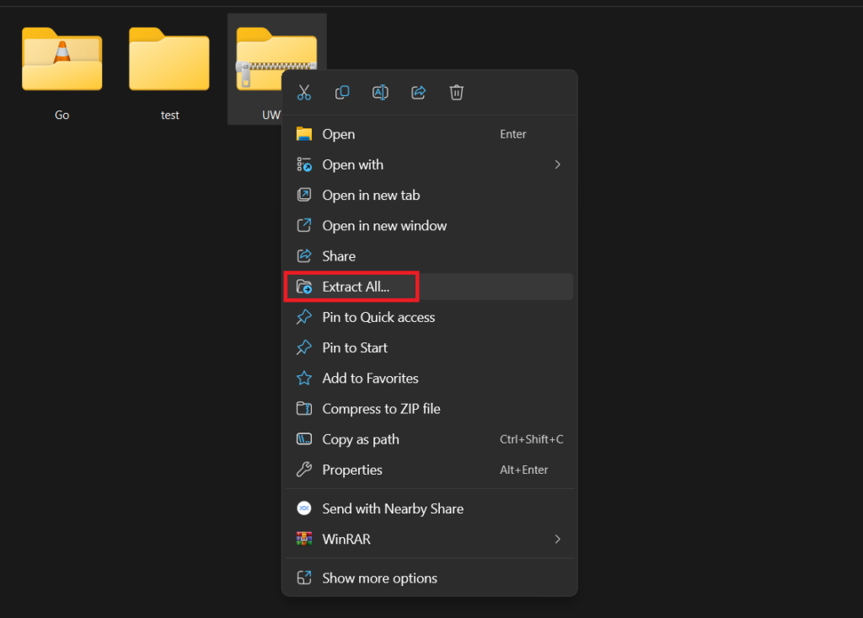Click the Copy icon in context menu
The height and width of the screenshot is (618, 863).
point(342,93)
